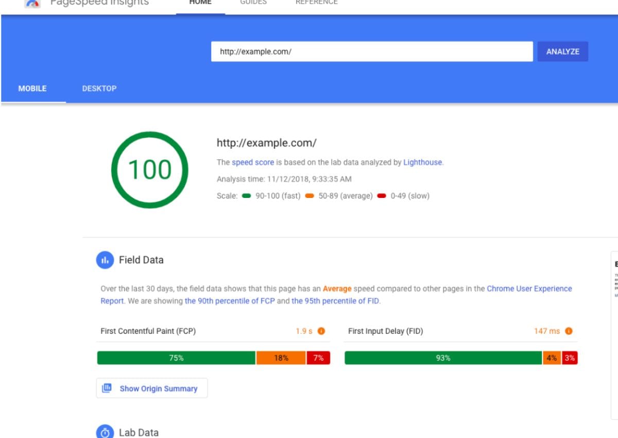Click the FID orange info icon
Image resolution: width=618 pixels, height=438 pixels.
pos(569,331)
